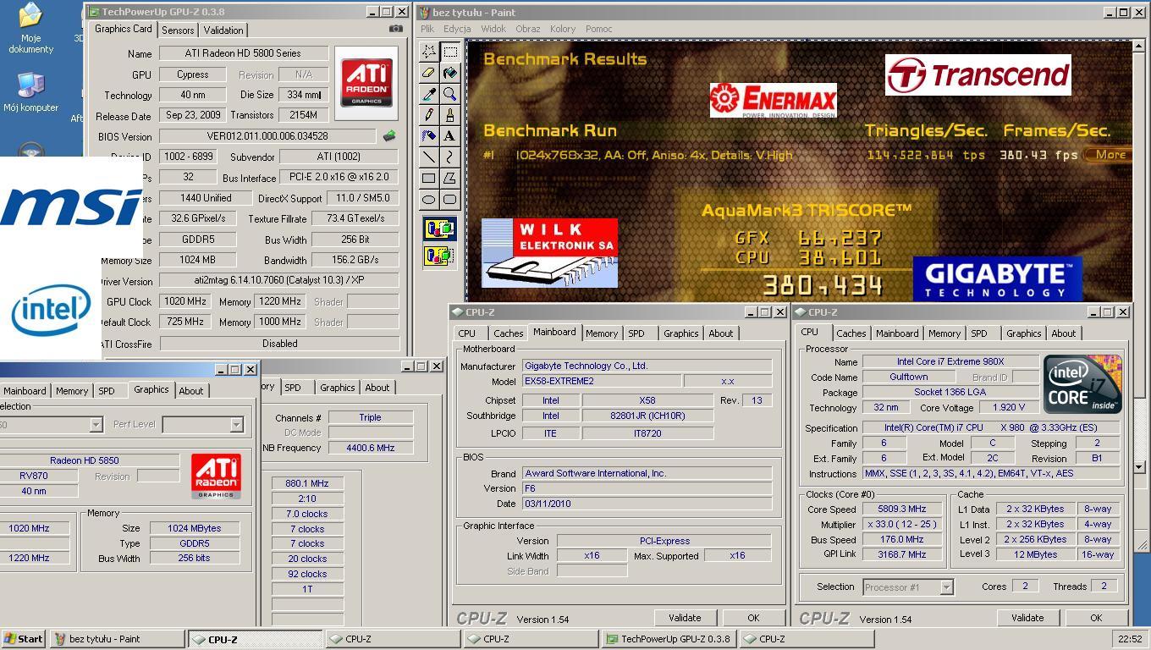Click the motherboard Model field EX58-EXTREME2
Viewport: 1151px width, 650px height.
pos(601,382)
